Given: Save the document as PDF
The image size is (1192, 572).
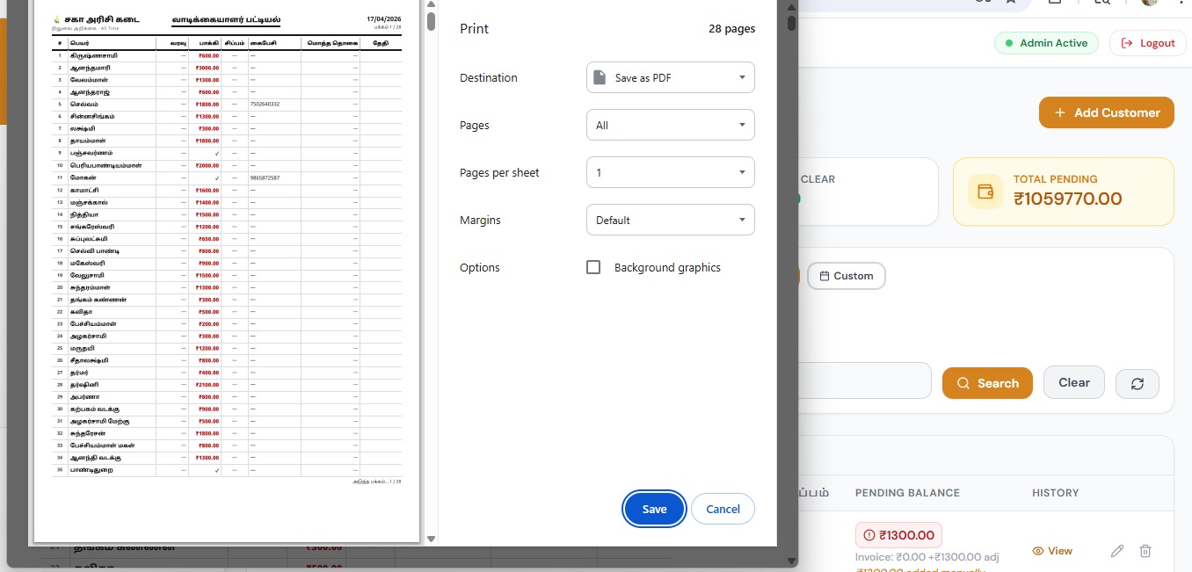Looking at the screenshot, I should (x=654, y=509).
